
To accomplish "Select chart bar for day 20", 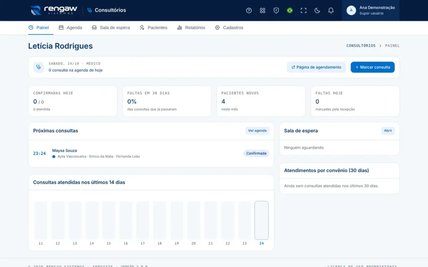I will coord(194,220).
